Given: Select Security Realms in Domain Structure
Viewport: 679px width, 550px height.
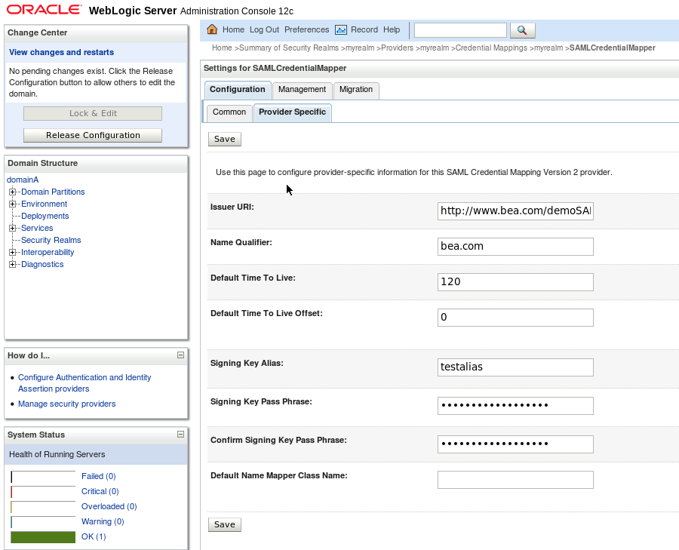Looking at the screenshot, I should (x=51, y=240).
